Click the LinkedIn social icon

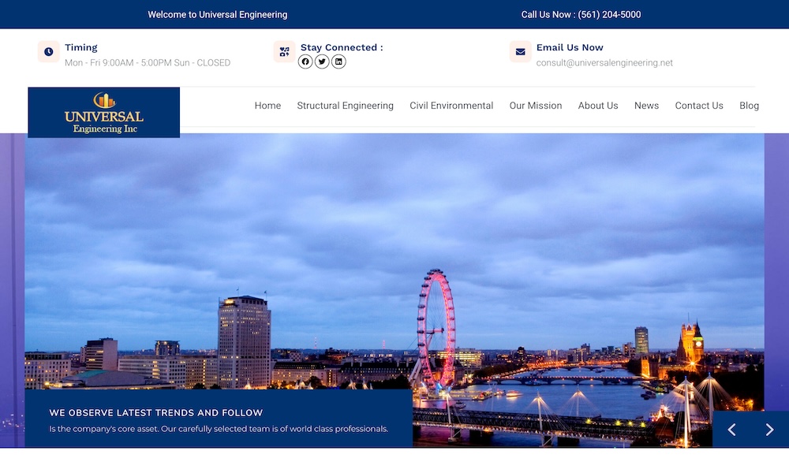point(338,61)
